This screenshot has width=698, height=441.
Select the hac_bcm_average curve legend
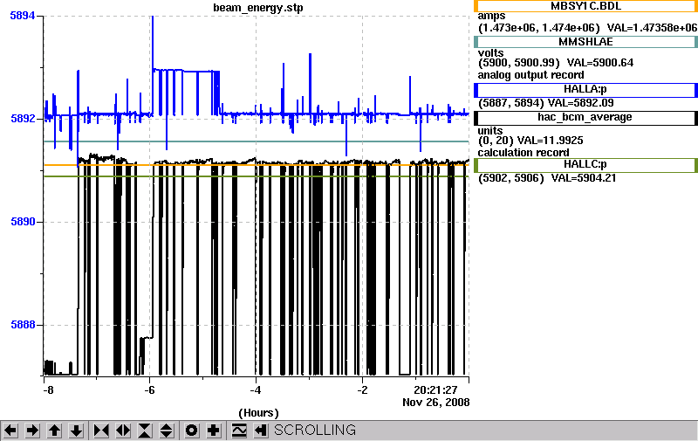tap(585, 118)
